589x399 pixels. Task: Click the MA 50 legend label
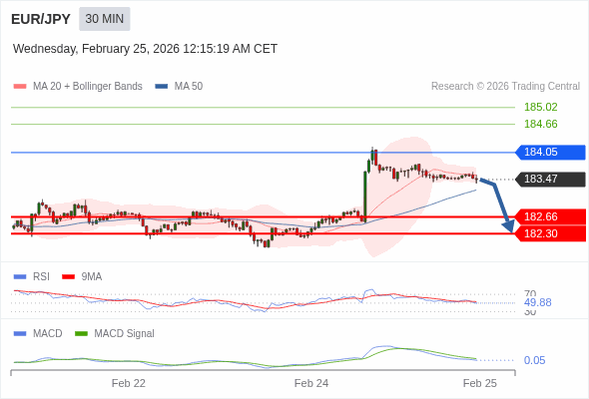[189, 87]
